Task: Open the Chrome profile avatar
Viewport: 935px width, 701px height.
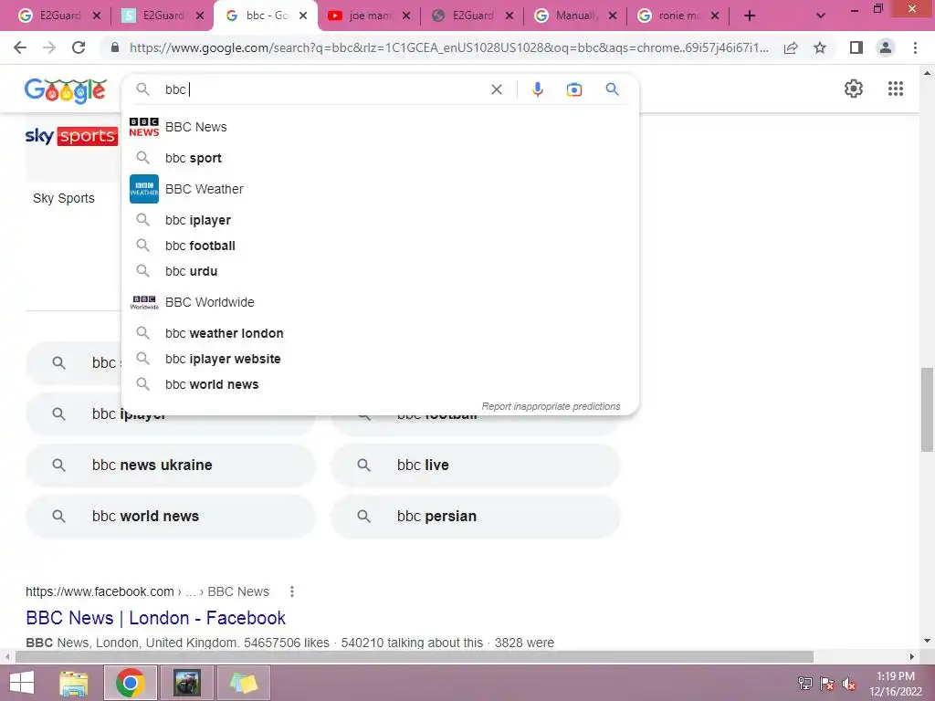Action: pyautogui.click(x=886, y=47)
